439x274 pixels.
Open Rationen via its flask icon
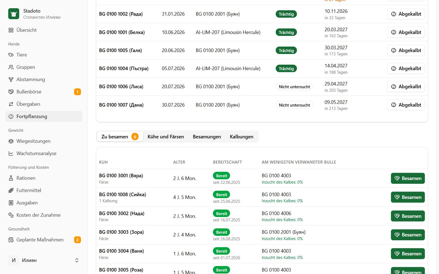pyautogui.click(x=11, y=178)
